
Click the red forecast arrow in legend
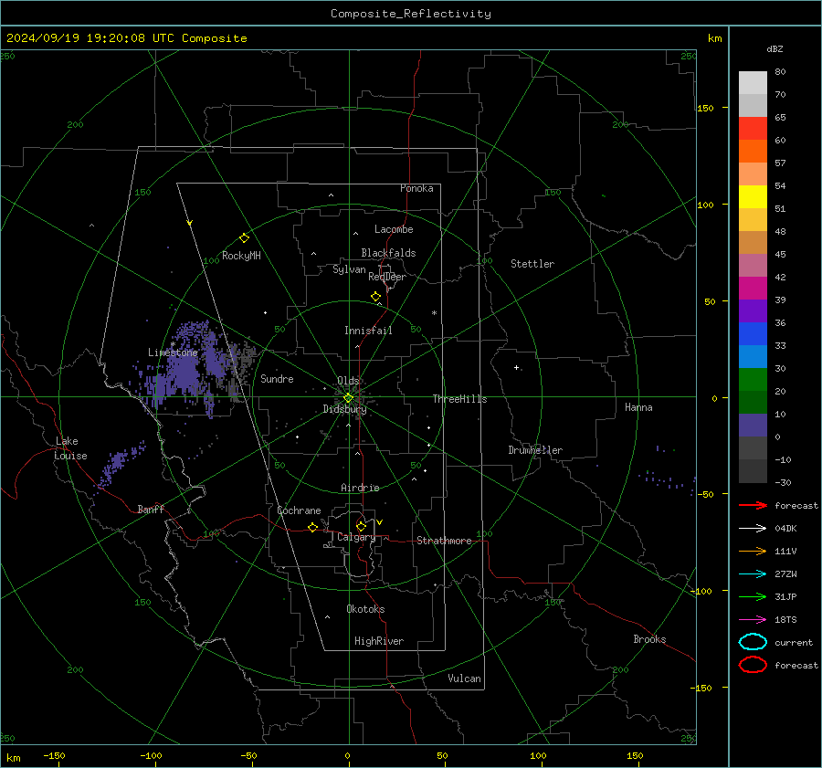point(753,505)
